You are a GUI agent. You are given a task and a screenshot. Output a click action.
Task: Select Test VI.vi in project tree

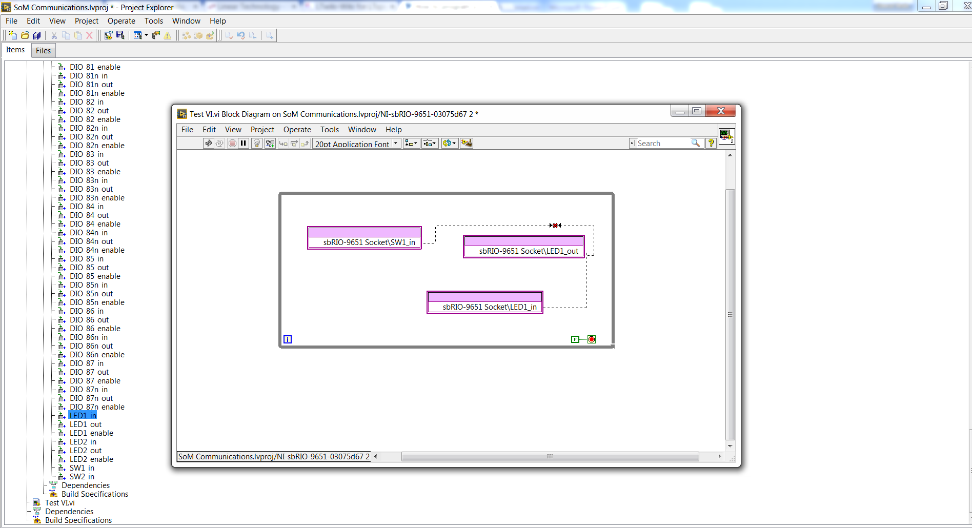coord(59,503)
